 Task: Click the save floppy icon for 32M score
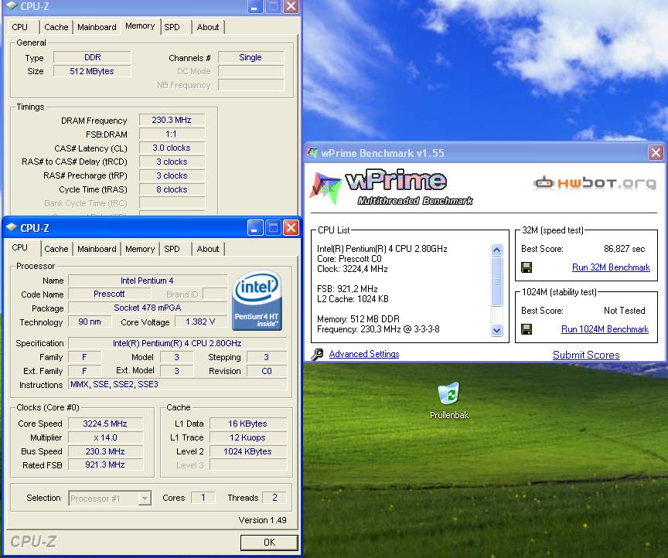click(527, 267)
